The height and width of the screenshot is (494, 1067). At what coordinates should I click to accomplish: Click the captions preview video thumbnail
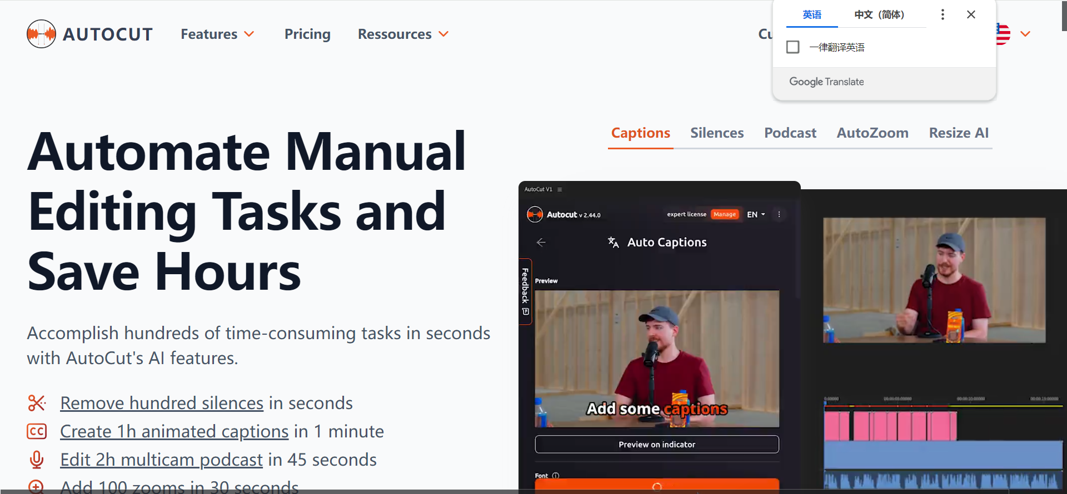657,359
